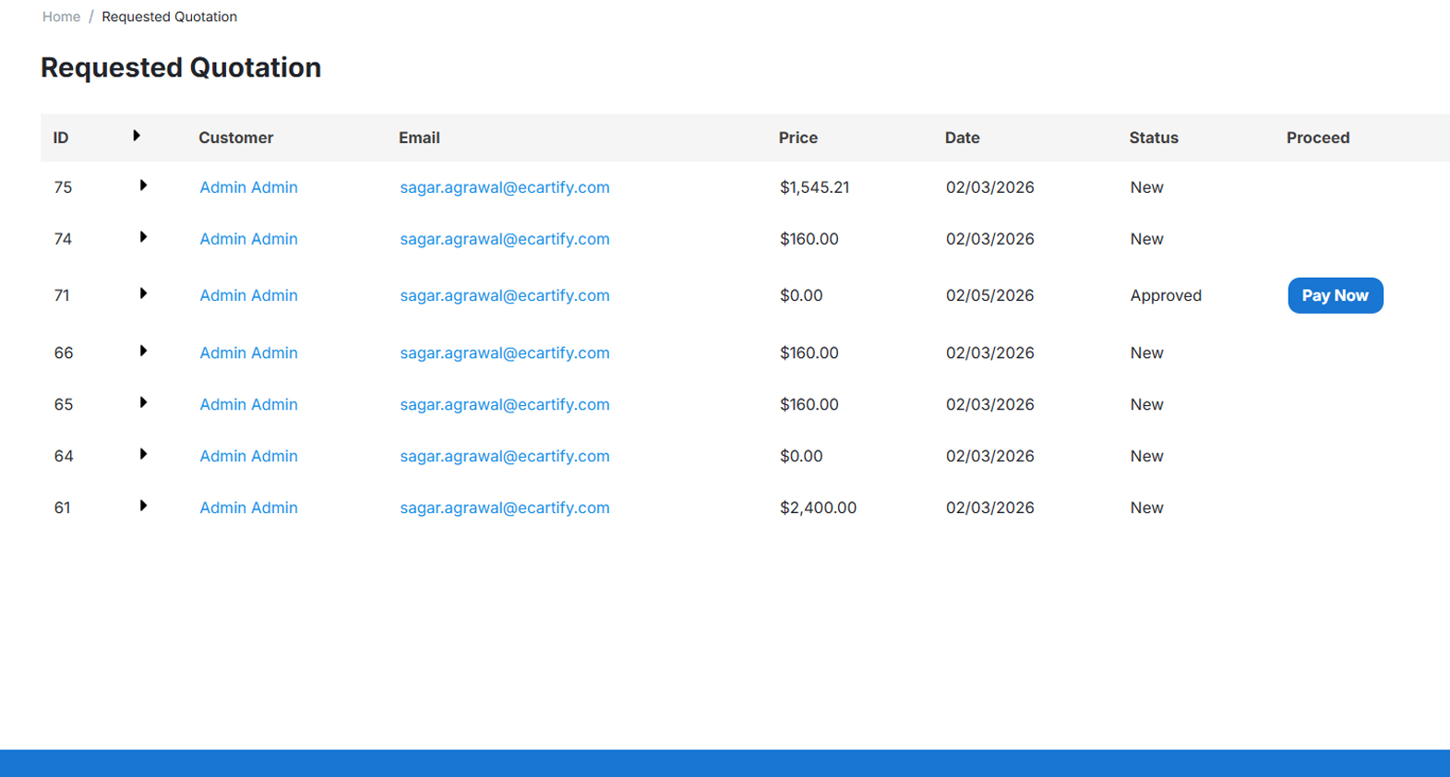This screenshot has width=1450, height=777.
Task: Click the email link for quotation 64
Action: pos(504,456)
